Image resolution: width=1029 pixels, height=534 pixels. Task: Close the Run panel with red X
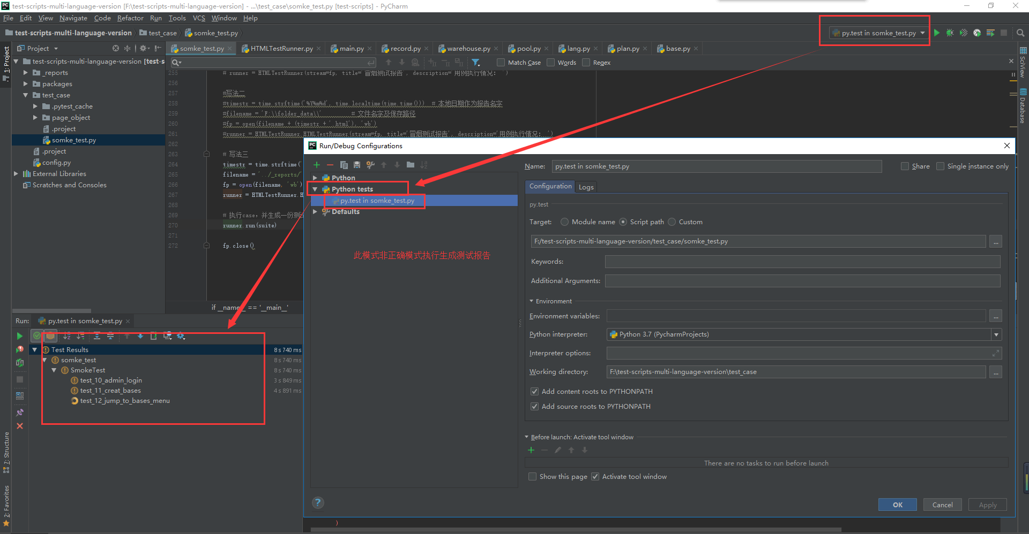(20, 426)
